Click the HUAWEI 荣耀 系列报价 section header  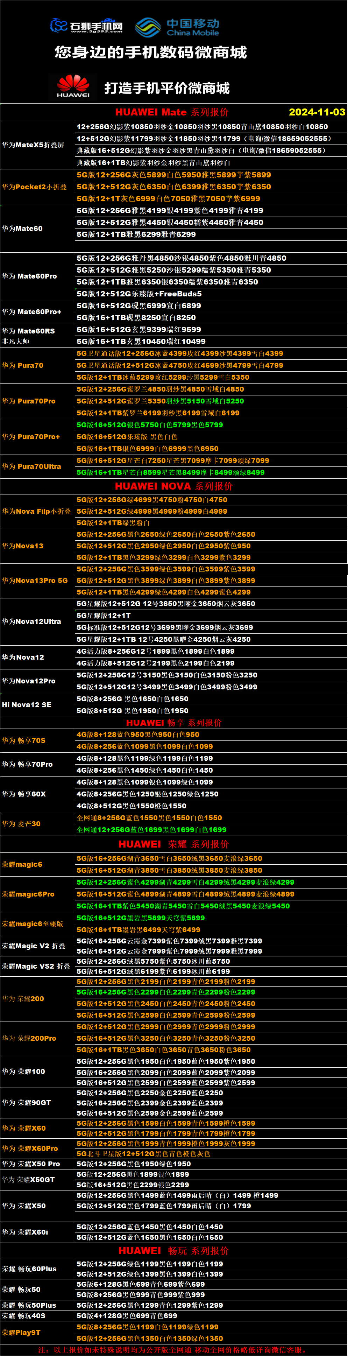(174, 844)
